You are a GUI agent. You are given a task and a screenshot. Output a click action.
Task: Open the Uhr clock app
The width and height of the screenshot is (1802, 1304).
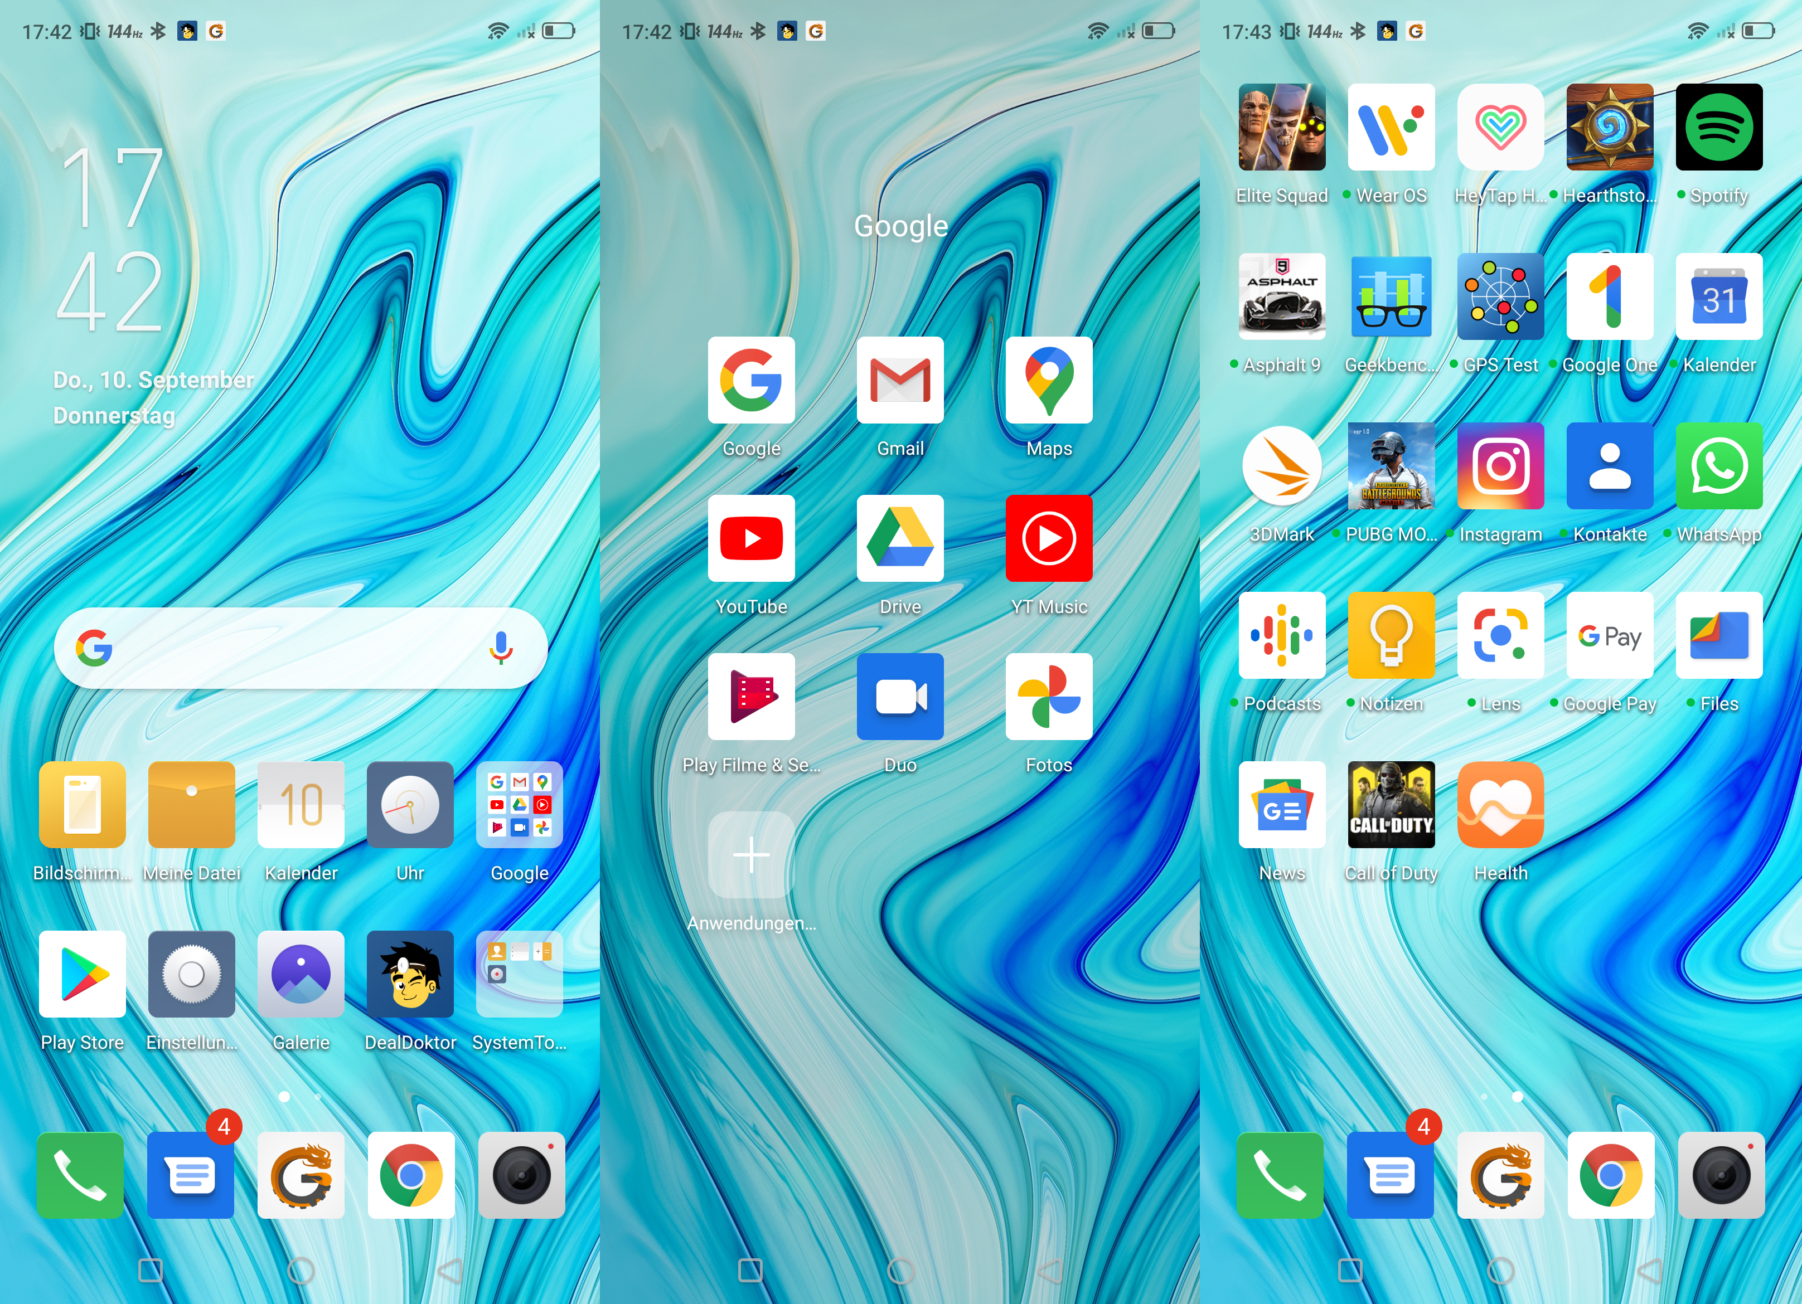point(410,805)
